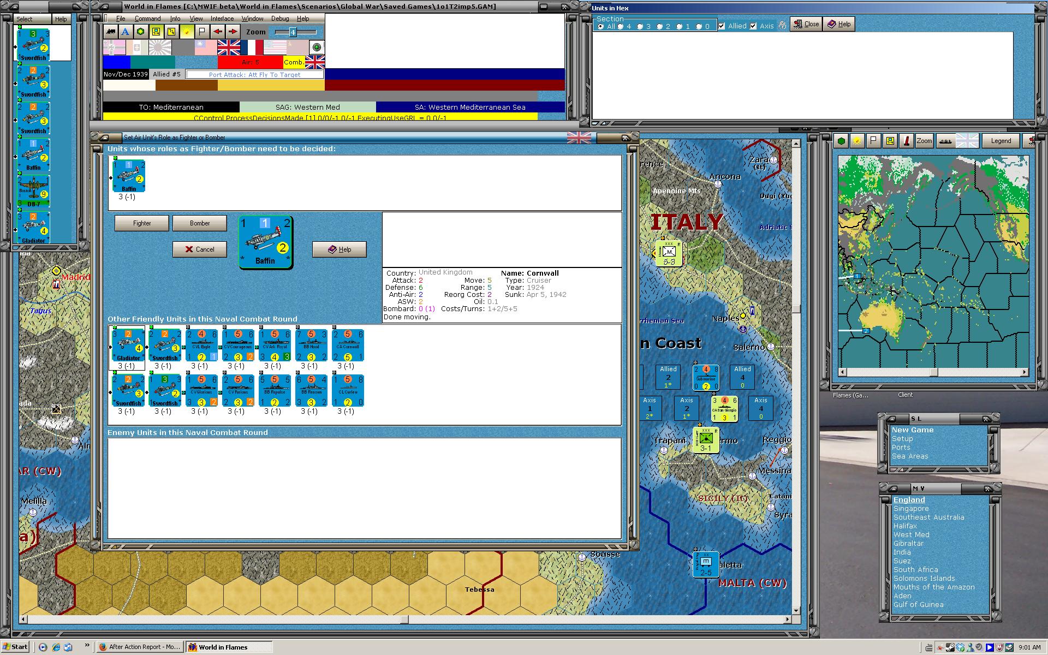Image resolution: width=1048 pixels, height=655 pixels.
Task: Click the unit counter icon in minimap toolbar
Action: click(x=890, y=141)
